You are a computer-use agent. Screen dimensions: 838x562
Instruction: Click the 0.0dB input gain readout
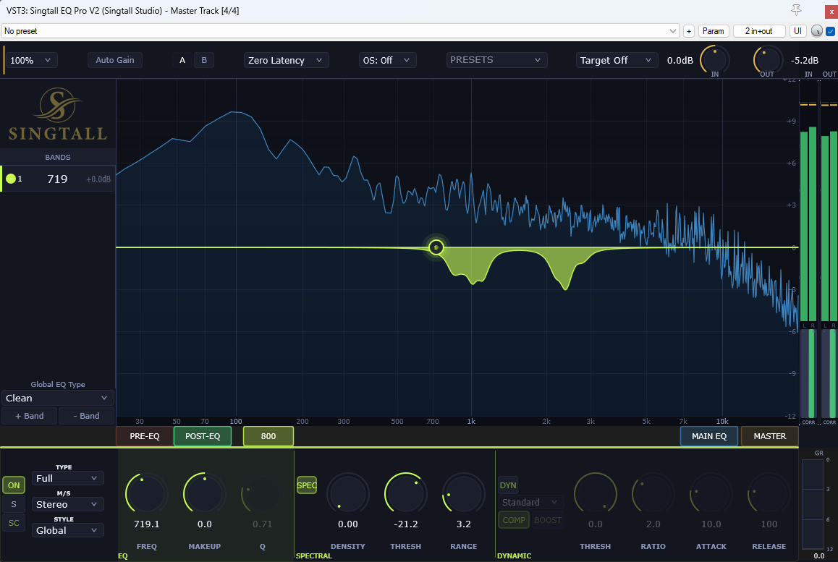click(x=680, y=60)
